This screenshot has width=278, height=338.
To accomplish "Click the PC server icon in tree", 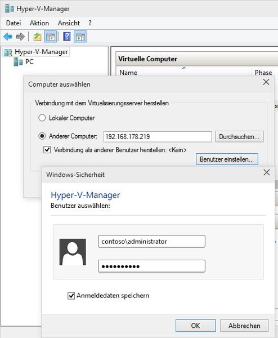I will tap(18, 62).
